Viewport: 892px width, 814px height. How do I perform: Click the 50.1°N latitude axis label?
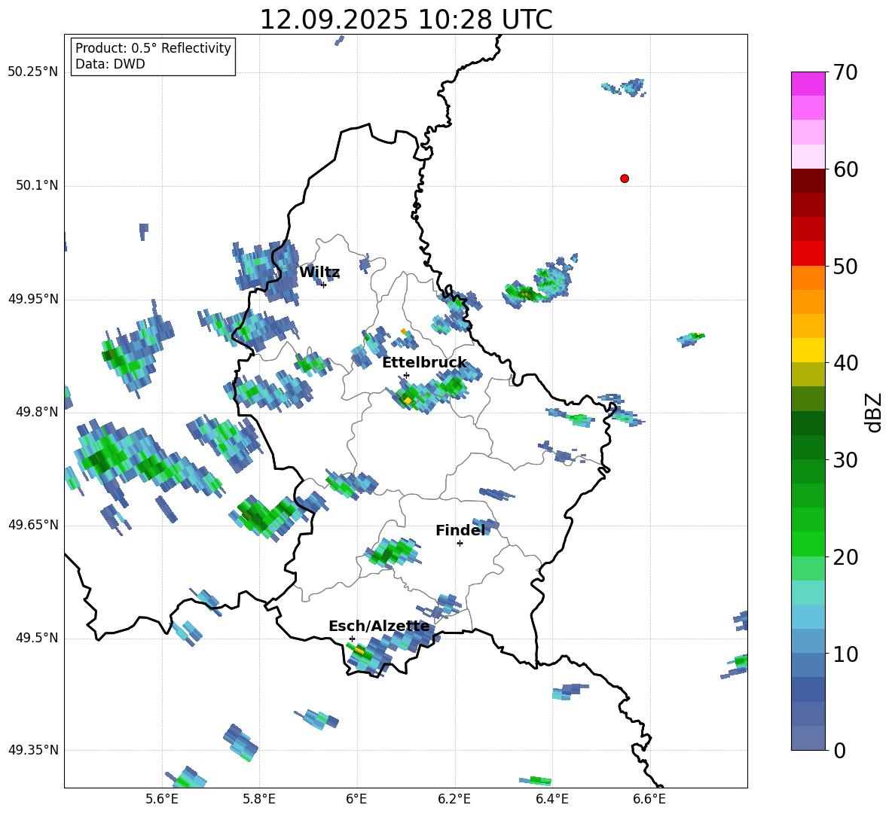tap(33, 185)
